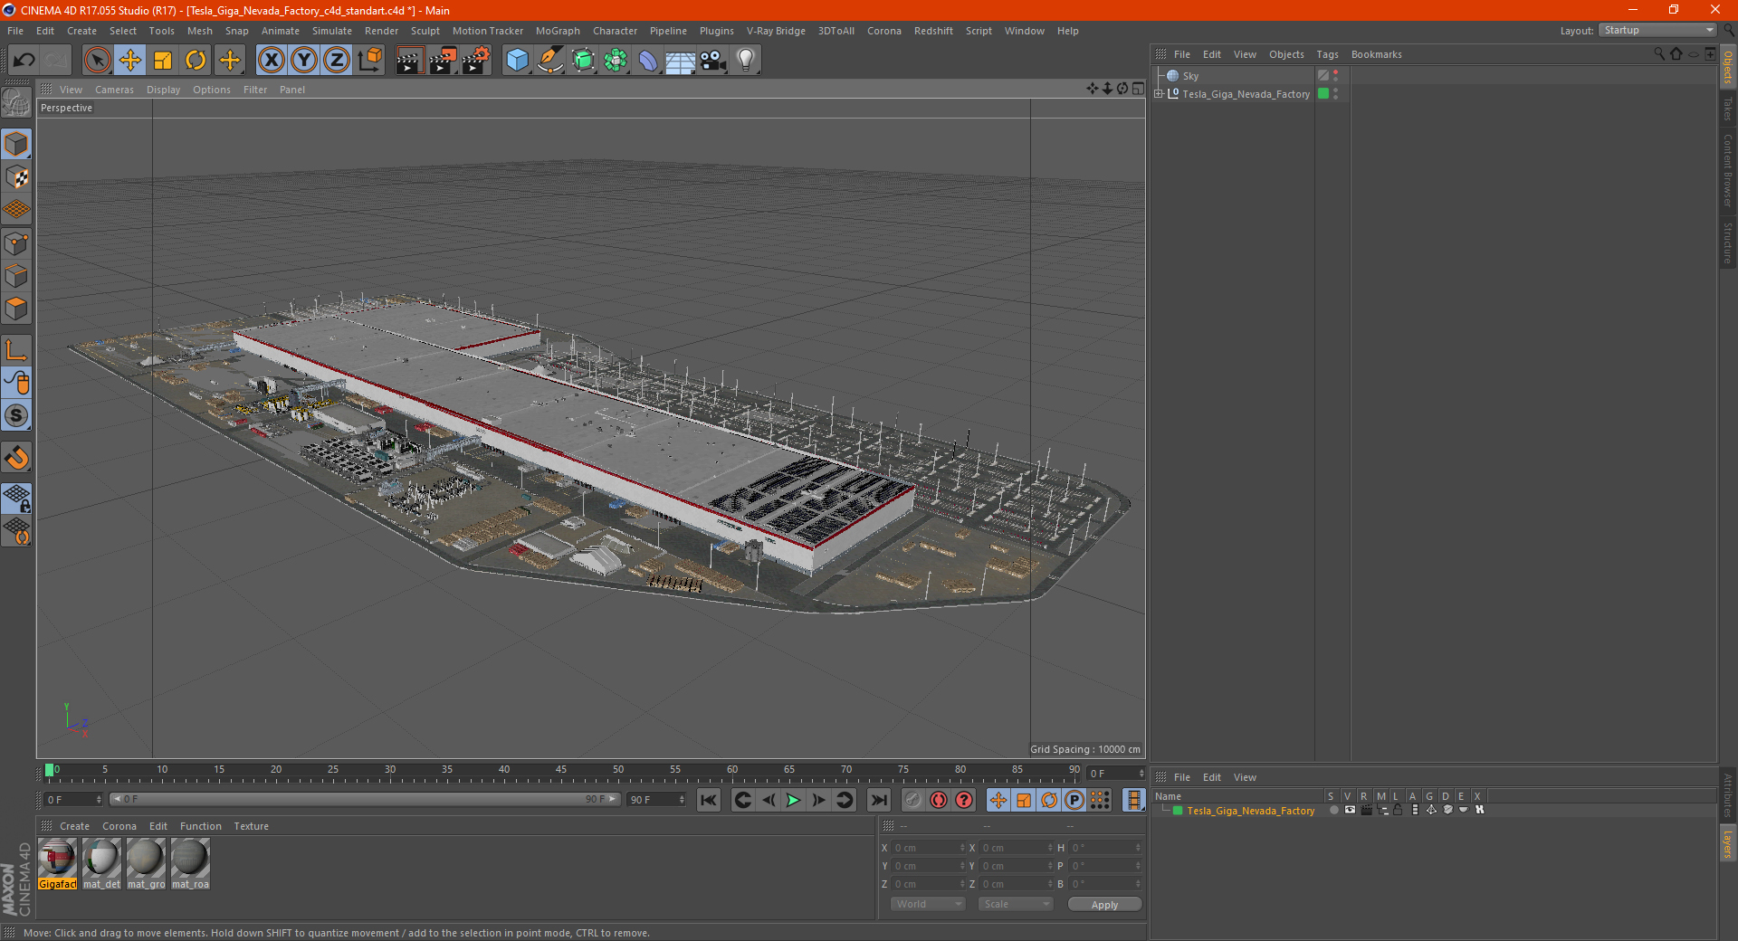Click Render to Picture Viewer icon
The height and width of the screenshot is (941, 1738).
[443, 61]
